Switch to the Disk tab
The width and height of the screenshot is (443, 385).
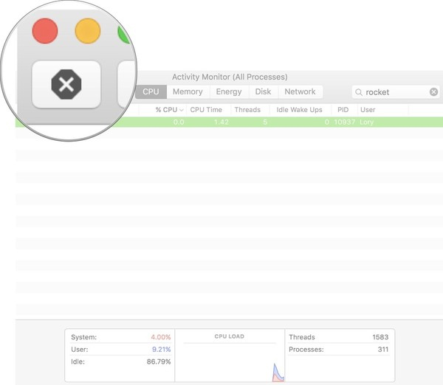click(x=263, y=92)
